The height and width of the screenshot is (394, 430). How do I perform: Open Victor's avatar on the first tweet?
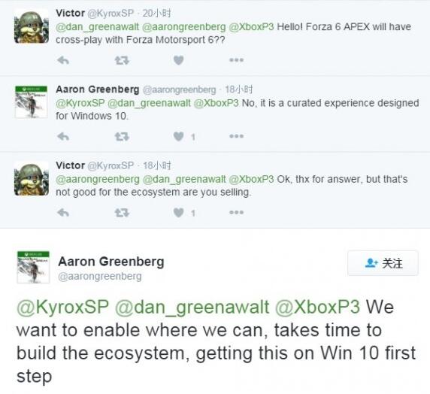pos(32,26)
